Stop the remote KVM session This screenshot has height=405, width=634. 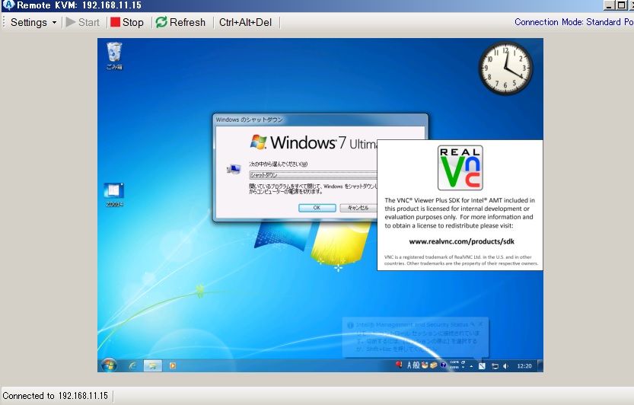click(127, 22)
